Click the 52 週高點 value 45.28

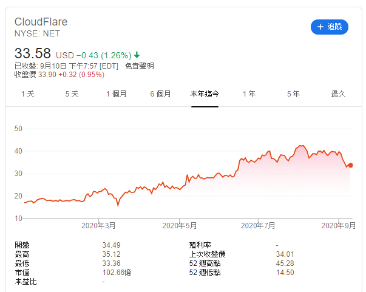285,263
